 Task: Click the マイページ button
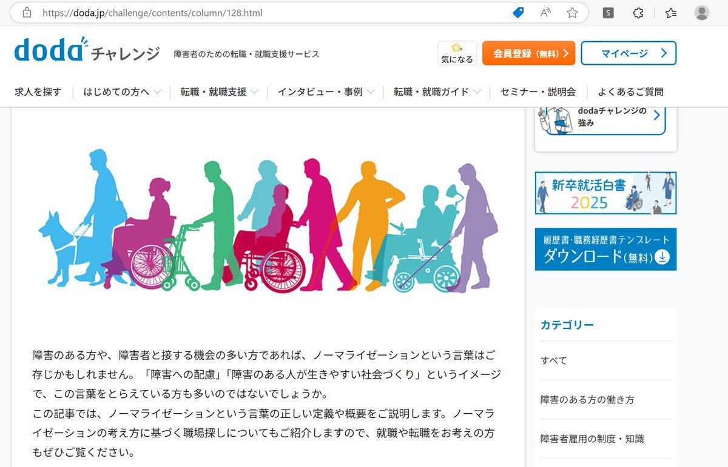click(x=629, y=53)
